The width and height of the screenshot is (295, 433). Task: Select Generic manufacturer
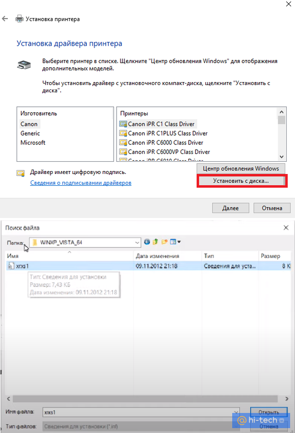click(x=30, y=133)
